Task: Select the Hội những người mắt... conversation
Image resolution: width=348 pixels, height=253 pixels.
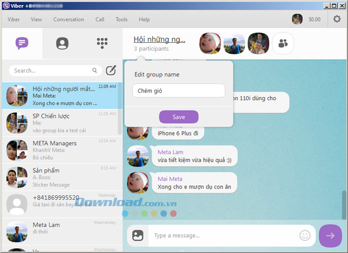Action: (60, 96)
